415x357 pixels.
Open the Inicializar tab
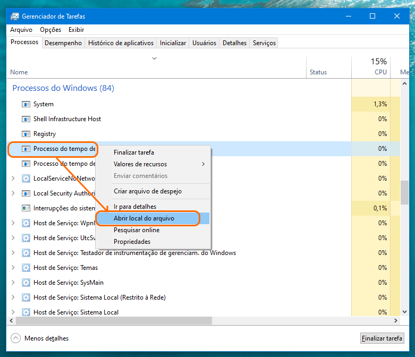(x=173, y=43)
